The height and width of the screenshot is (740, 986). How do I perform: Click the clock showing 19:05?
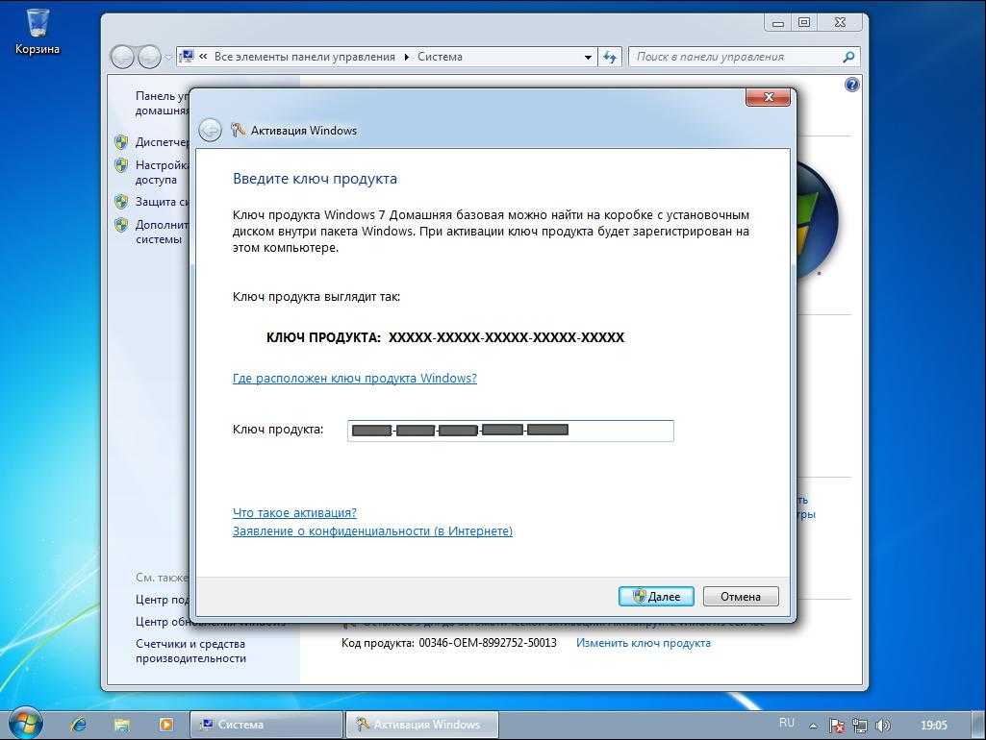pyautogui.click(x=934, y=725)
